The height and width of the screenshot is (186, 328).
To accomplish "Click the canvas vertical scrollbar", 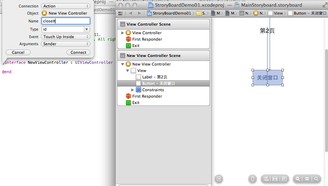I will (x=326, y=100).
